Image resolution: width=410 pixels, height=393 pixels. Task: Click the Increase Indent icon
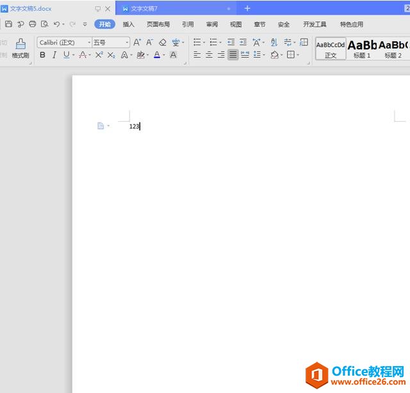click(x=243, y=42)
